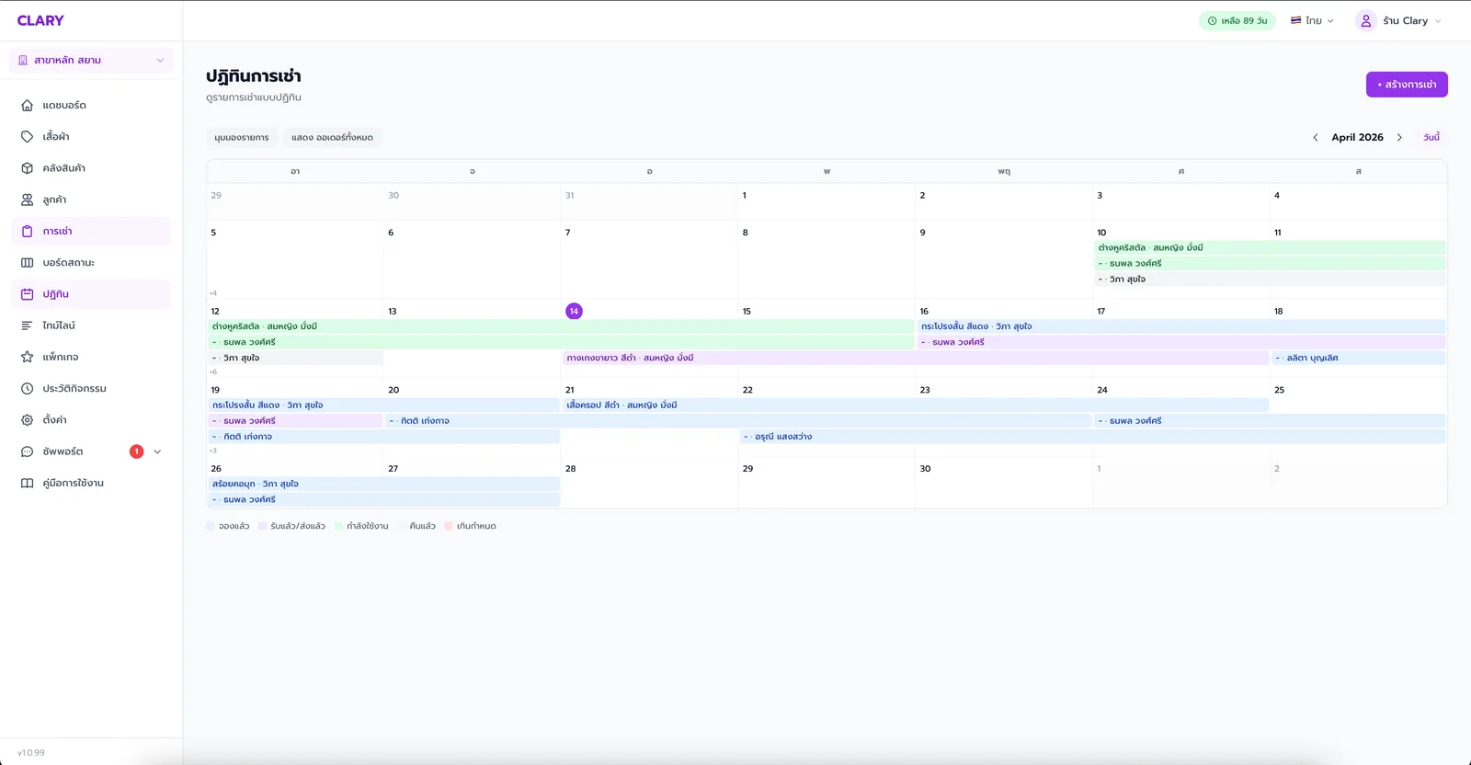Open ต่างหูคริสตัล event on April 10

point(1270,247)
